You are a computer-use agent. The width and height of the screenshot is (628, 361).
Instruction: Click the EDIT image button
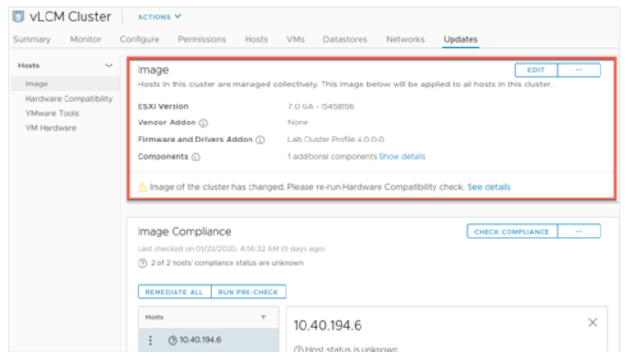536,69
